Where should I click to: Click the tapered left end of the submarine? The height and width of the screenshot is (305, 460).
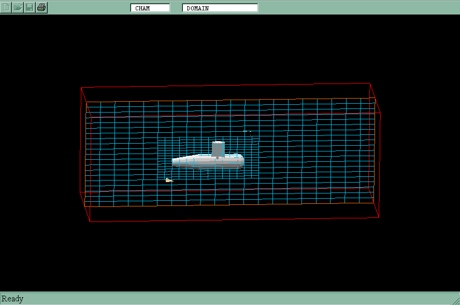176,162
